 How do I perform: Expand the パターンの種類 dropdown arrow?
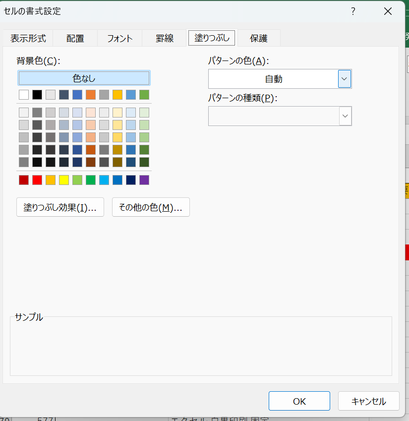[x=345, y=116]
